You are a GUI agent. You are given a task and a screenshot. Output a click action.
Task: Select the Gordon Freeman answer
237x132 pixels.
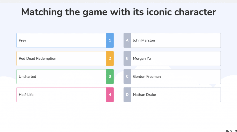coord(175,76)
